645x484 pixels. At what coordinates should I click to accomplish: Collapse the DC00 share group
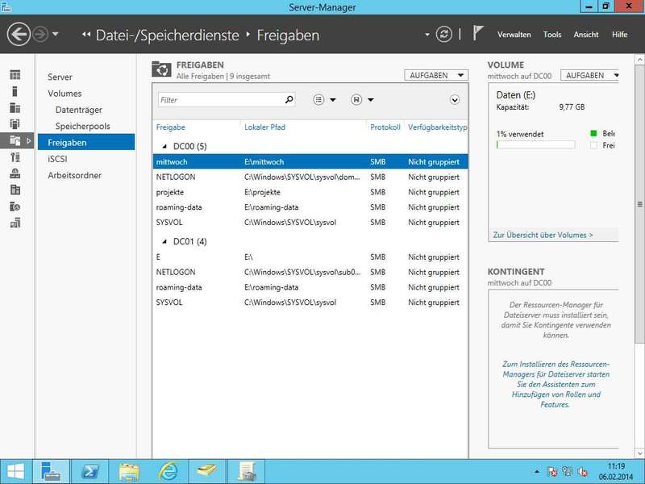coord(164,147)
